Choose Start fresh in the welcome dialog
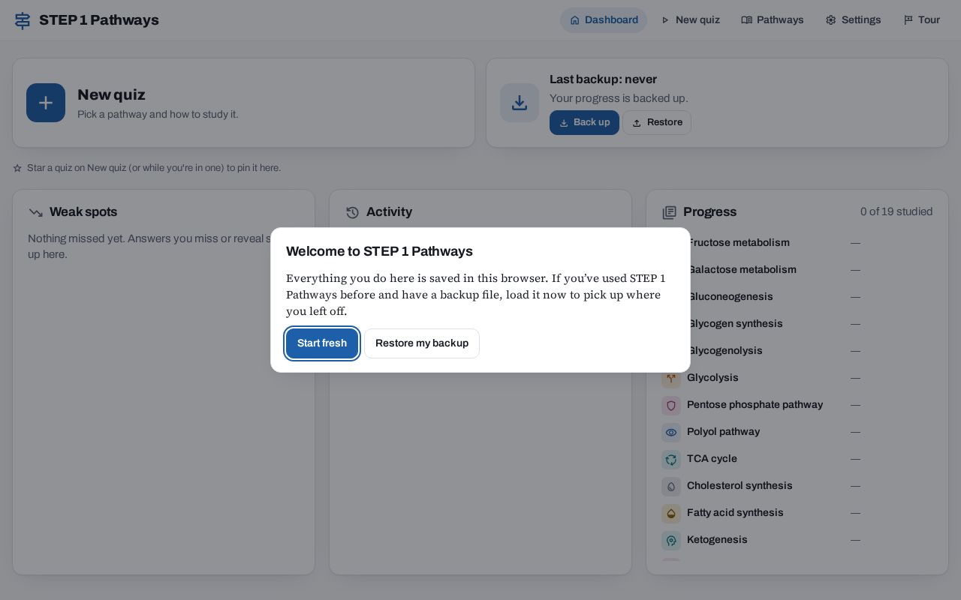961x600 pixels. (322, 343)
